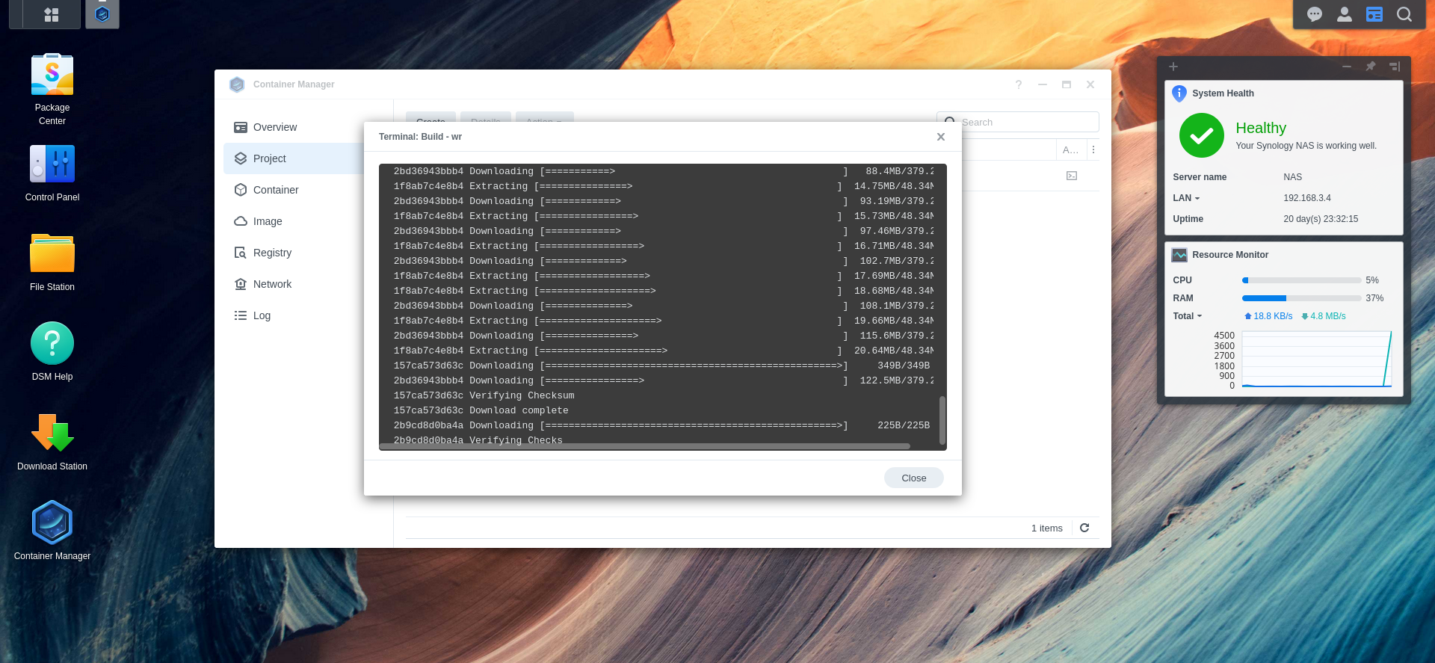Expand the Total network dropdown
The width and height of the screenshot is (1435, 663).
1188,316
